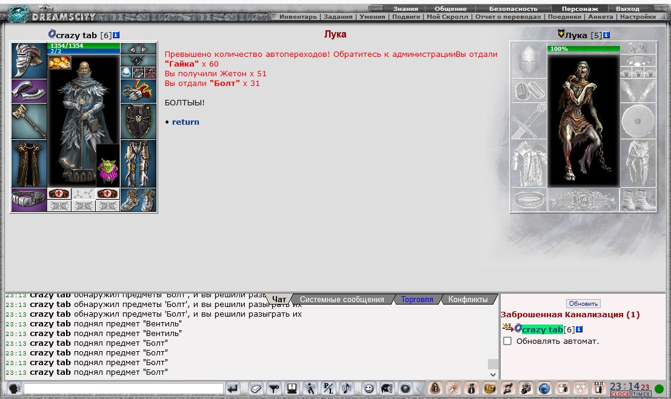The height and width of the screenshot is (399, 671).
Task: Click the Лука monster portrait
Action: tap(584, 120)
